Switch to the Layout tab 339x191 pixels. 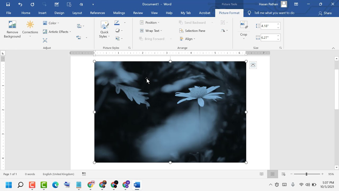click(x=77, y=13)
